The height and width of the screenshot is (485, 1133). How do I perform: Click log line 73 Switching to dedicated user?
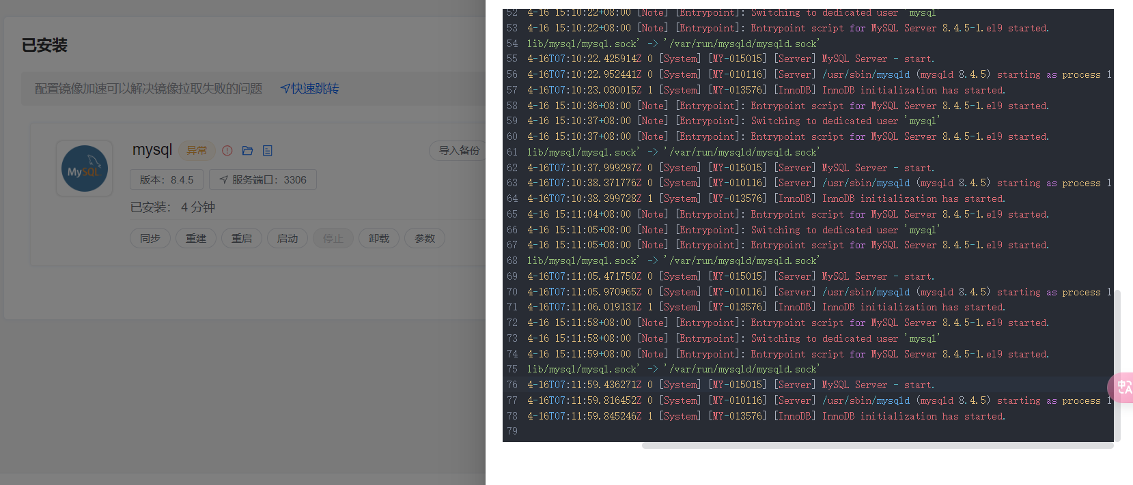tap(733, 338)
